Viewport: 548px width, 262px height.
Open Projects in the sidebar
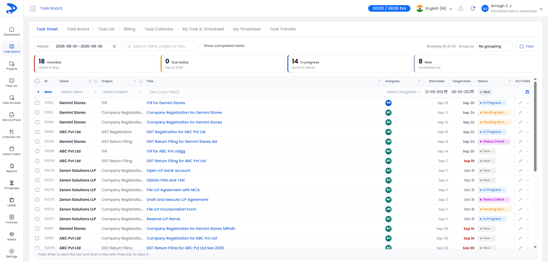[x=12, y=65]
